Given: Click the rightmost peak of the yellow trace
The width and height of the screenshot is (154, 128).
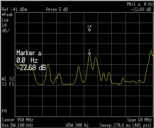Looking at the screenshot, I should [151, 51].
